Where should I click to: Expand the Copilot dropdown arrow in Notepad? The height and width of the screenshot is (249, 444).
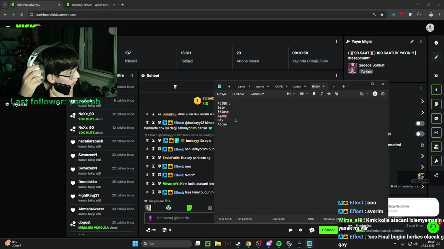pyautogui.click(x=367, y=94)
